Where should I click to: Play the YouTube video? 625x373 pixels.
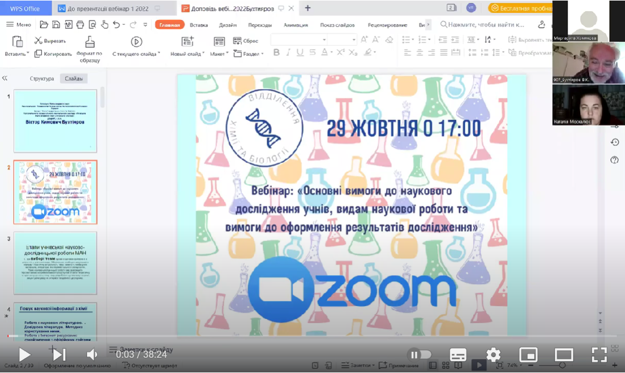[24, 354]
